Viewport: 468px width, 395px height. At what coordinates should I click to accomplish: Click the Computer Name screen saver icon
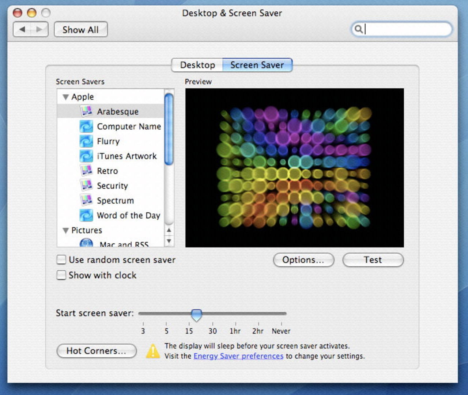coord(87,126)
